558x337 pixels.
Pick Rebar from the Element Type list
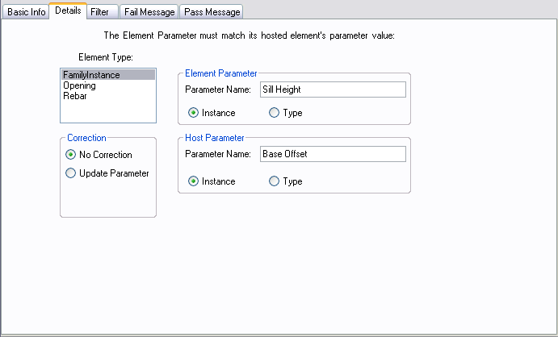(74, 95)
